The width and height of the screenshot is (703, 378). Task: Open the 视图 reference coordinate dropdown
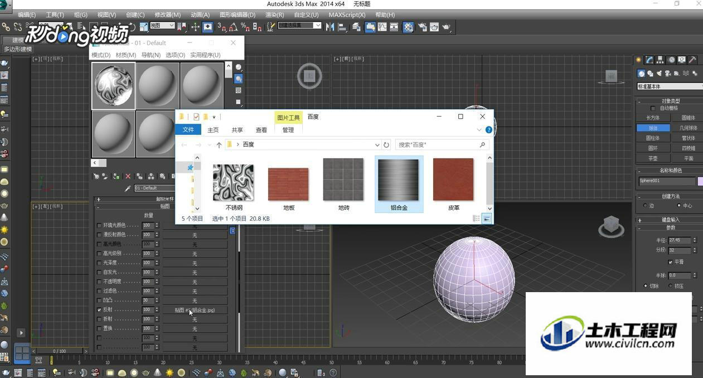click(x=162, y=26)
